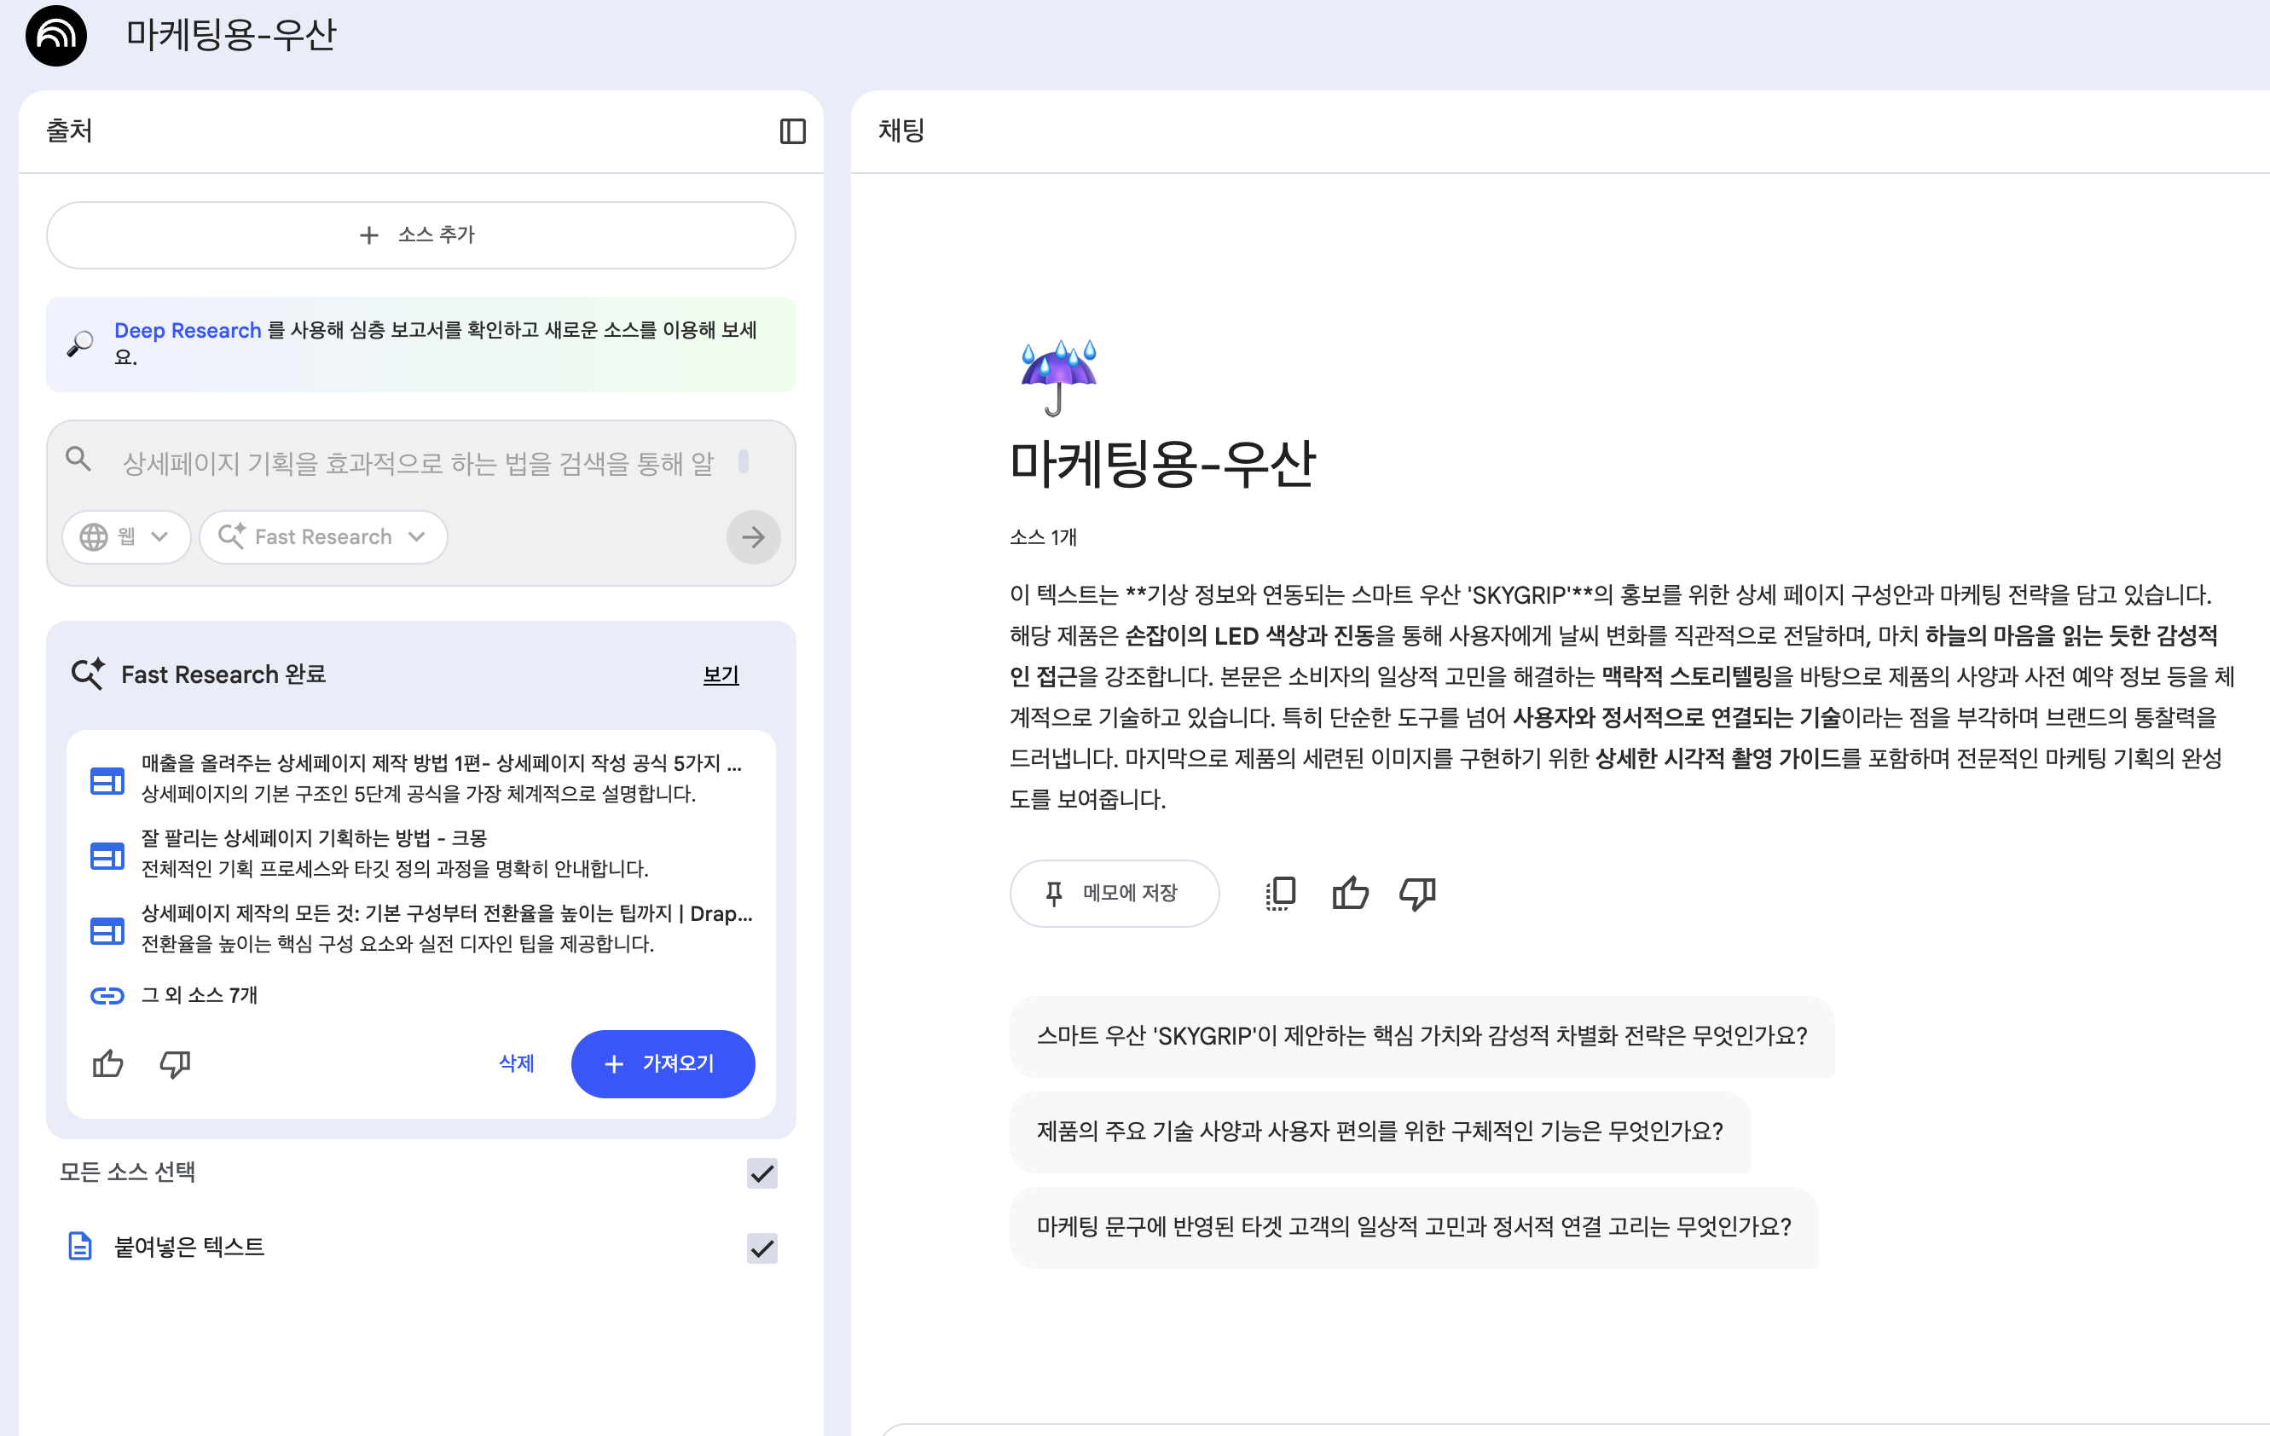2270x1436 pixels.
Task: Copy the chat summary response
Action: point(1279,893)
